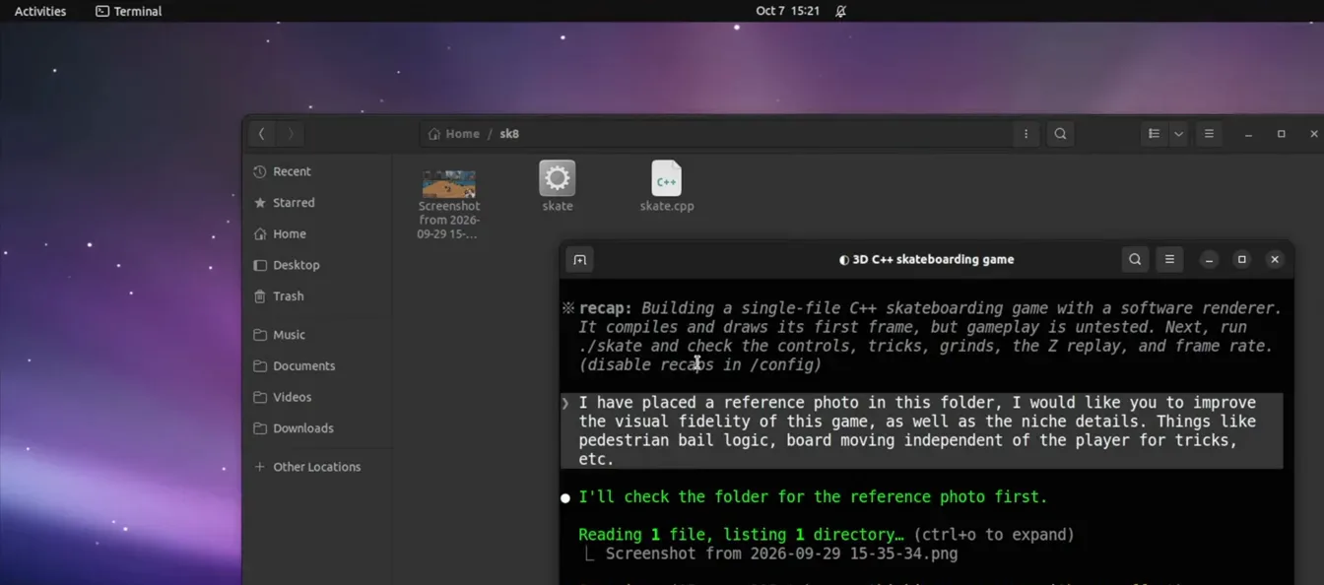Close the terminal window
Viewport: 1324px width, 585px height.
(x=1274, y=260)
